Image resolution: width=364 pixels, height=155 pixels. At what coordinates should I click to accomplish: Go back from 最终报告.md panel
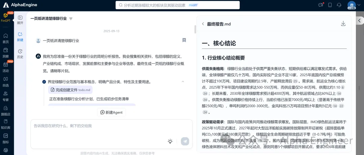tap(203, 24)
